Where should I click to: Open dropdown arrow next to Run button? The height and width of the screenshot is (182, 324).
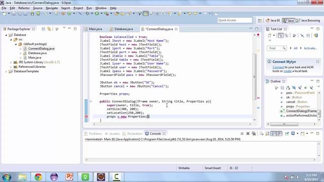(x=101, y=14)
